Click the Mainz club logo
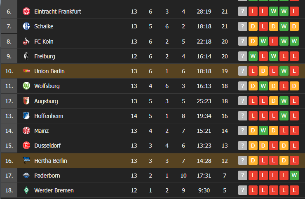 pos(26,130)
